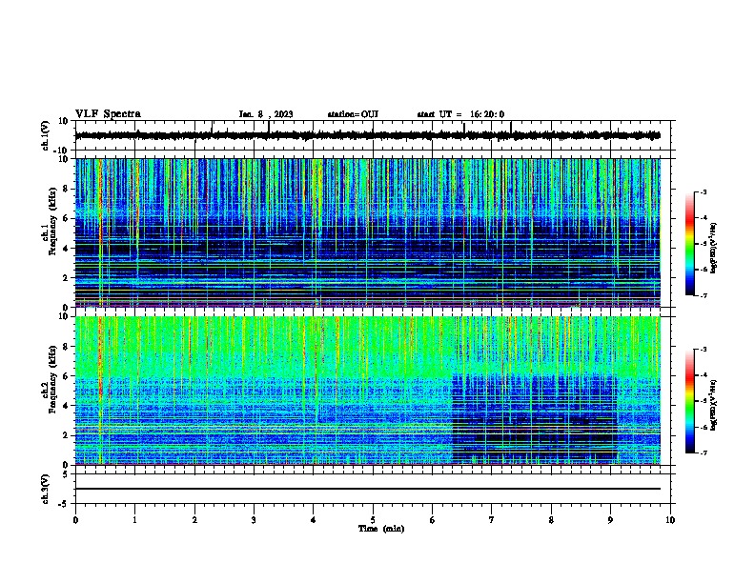The width and height of the screenshot is (755, 583).
Task: Click time axis tick label "7"
Action: click(x=492, y=520)
